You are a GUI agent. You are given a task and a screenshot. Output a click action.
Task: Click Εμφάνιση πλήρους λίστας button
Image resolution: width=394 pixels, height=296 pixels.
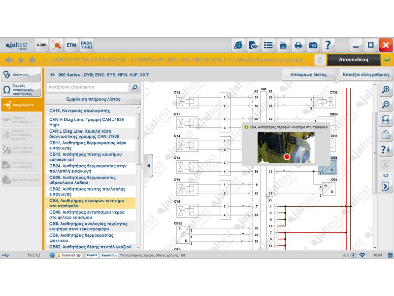(93, 99)
